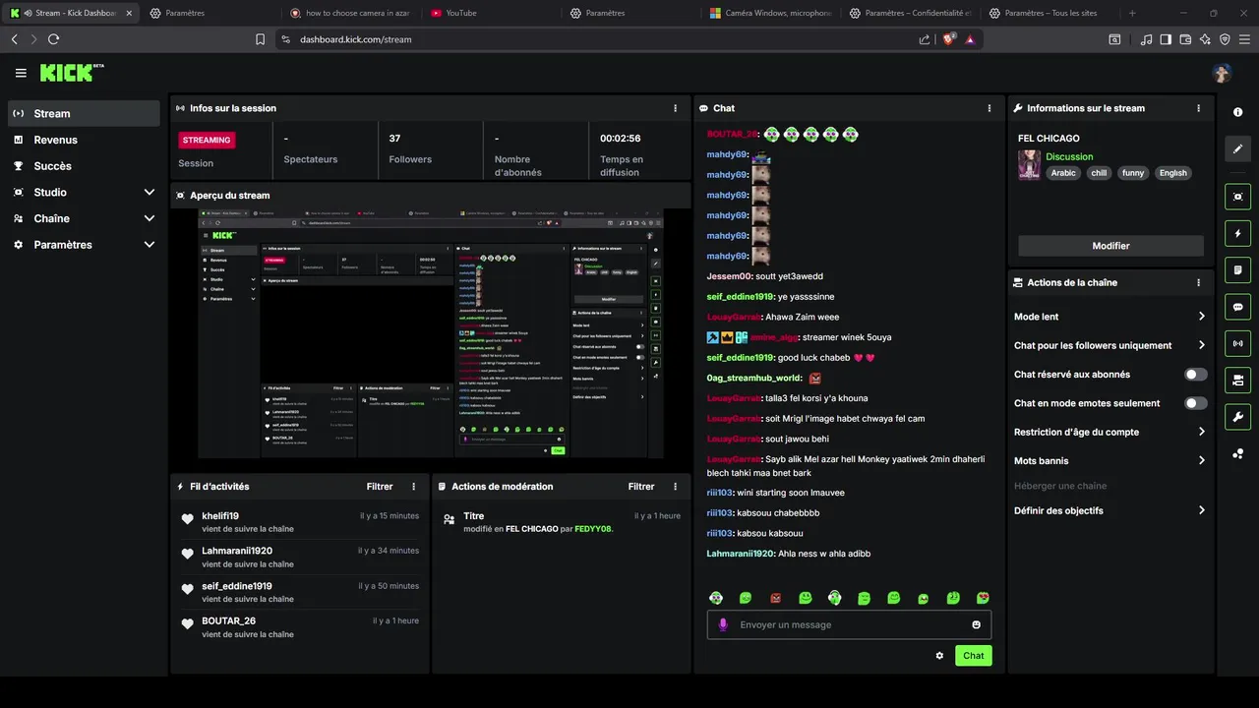Open the options menu of Fil d'activités
Screen dimensions: 1259x708
[413, 487]
